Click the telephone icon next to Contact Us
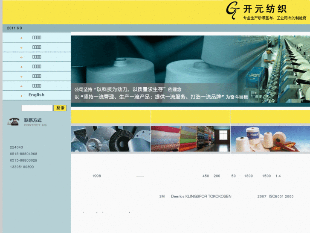The width and height of the screenshot is (310, 233). click(13, 121)
